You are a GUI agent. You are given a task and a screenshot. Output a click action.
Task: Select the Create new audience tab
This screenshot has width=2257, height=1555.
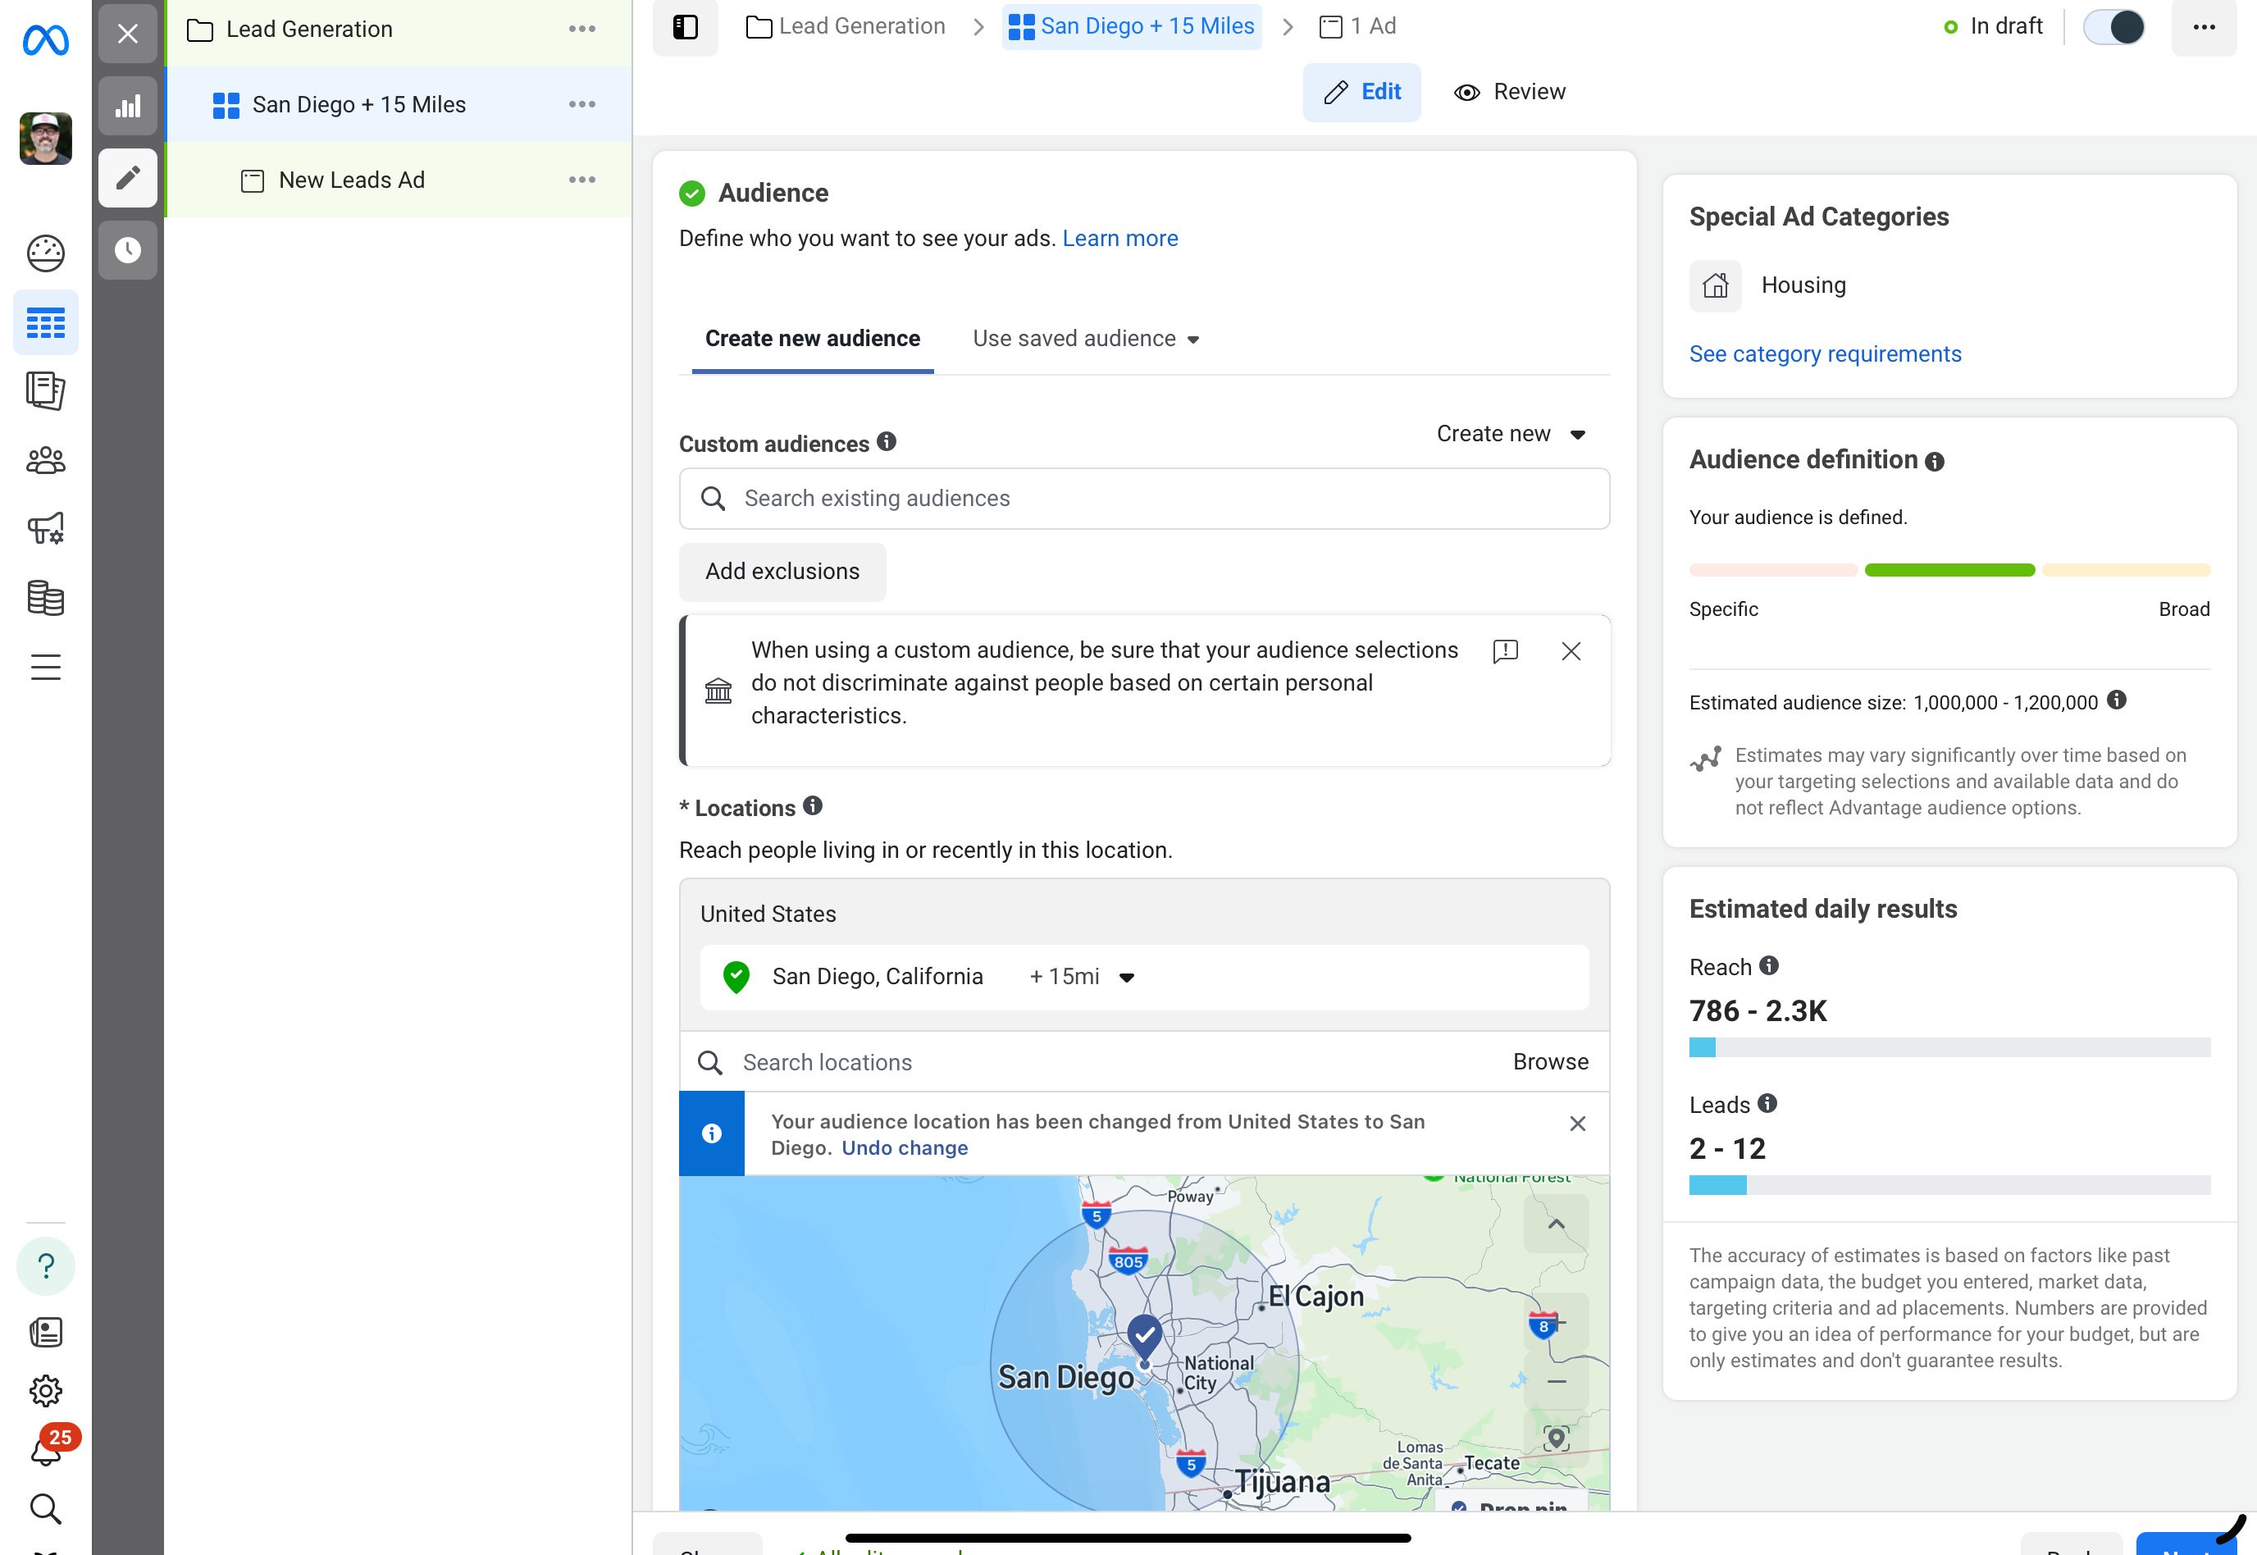pyautogui.click(x=811, y=338)
